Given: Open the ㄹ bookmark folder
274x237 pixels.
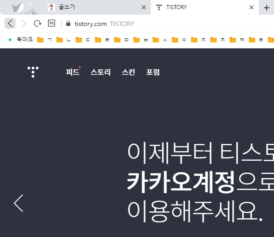Looking at the screenshot, I should [x=102, y=40].
